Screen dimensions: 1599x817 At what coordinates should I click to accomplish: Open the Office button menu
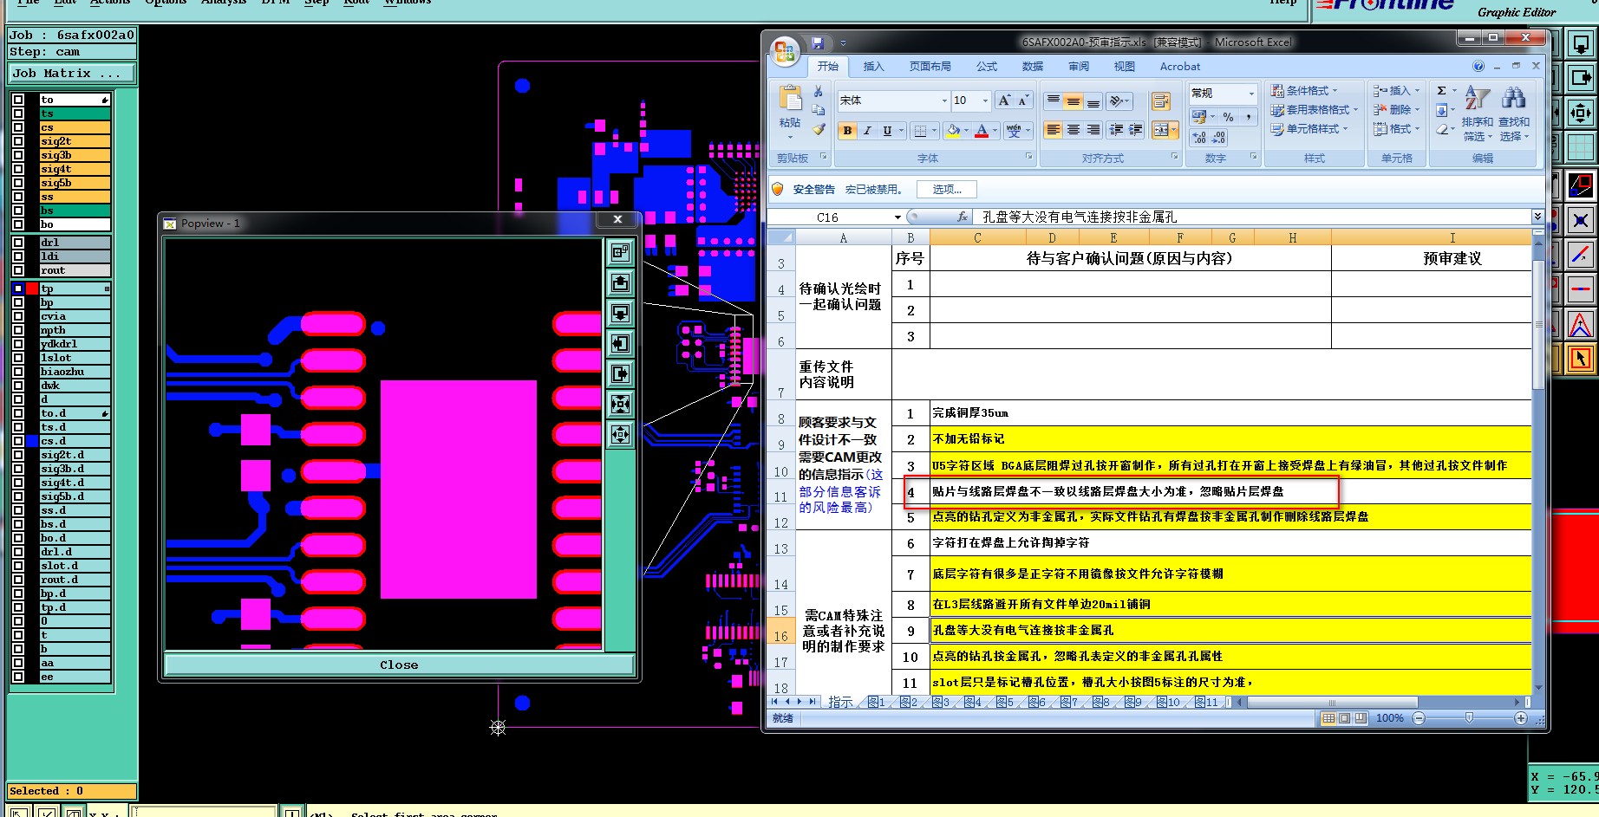(x=786, y=52)
